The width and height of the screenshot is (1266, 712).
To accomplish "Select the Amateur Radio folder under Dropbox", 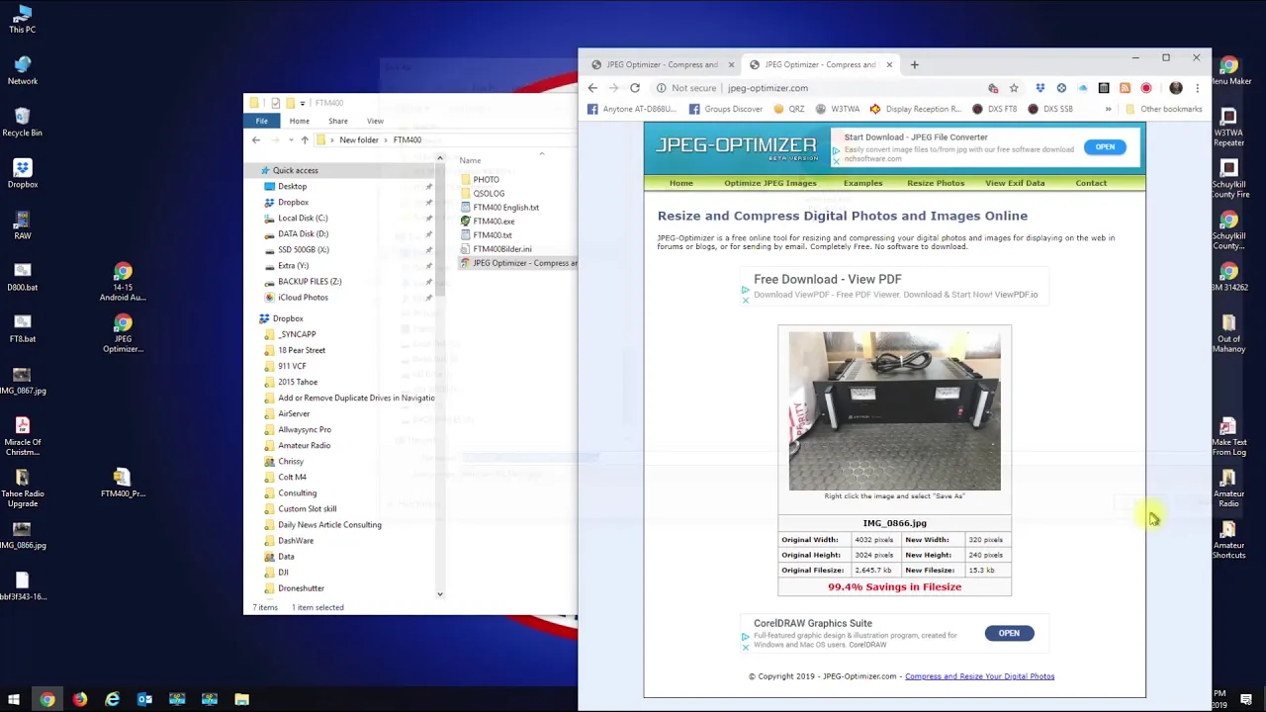I will 304,445.
